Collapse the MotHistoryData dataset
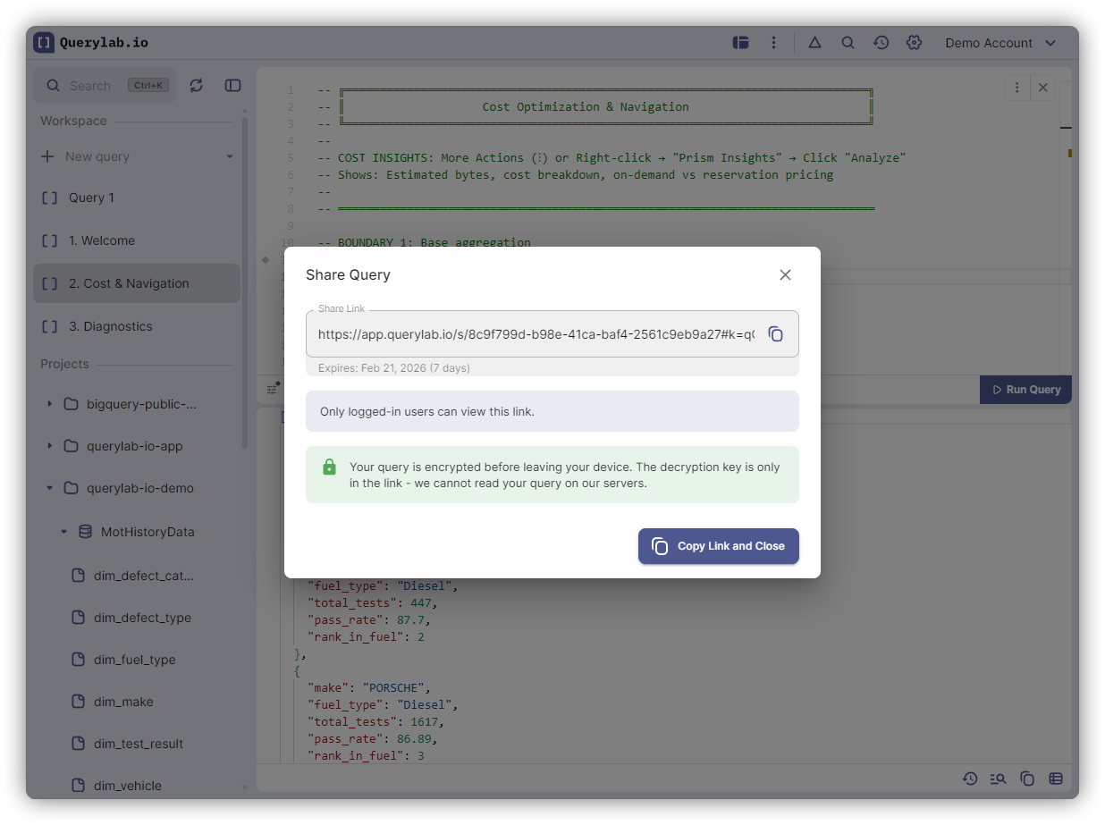 (x=63, y=532)
